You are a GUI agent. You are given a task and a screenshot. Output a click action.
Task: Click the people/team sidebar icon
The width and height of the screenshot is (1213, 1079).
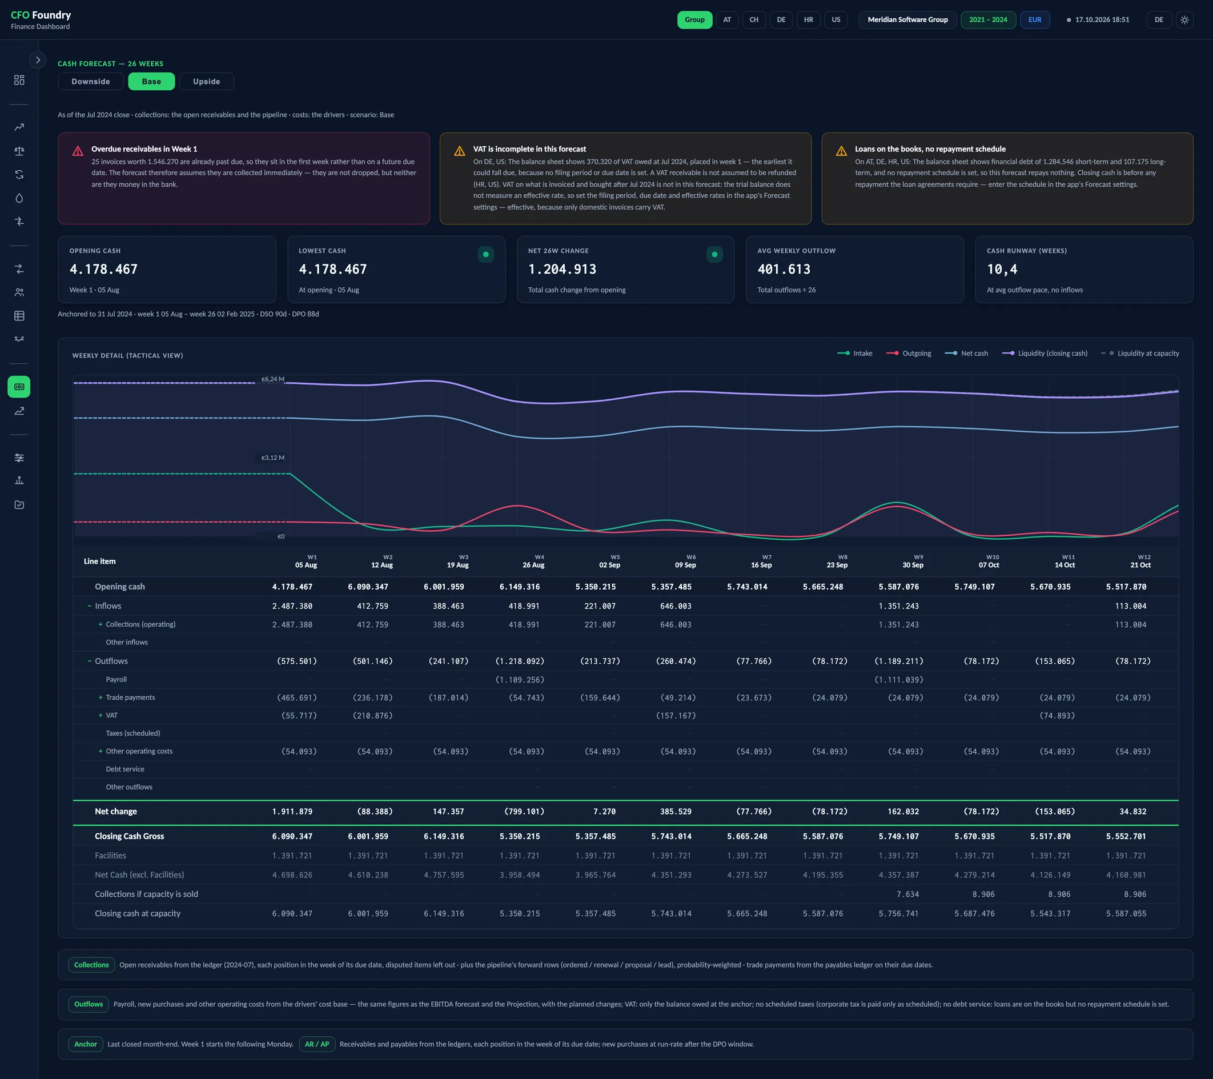[x=19, y=292]
